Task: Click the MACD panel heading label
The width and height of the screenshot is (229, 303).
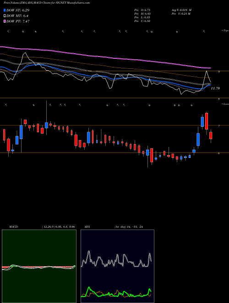Action: coord(13,227)
